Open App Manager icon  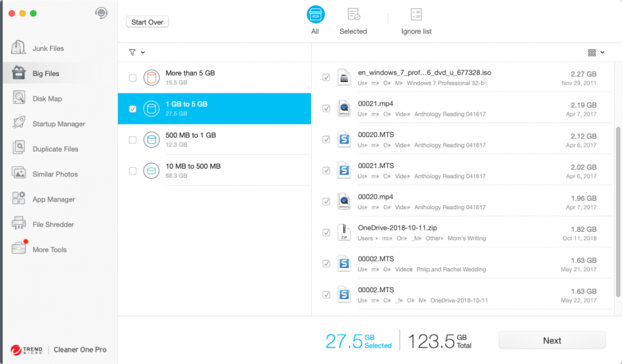(19, 199)
